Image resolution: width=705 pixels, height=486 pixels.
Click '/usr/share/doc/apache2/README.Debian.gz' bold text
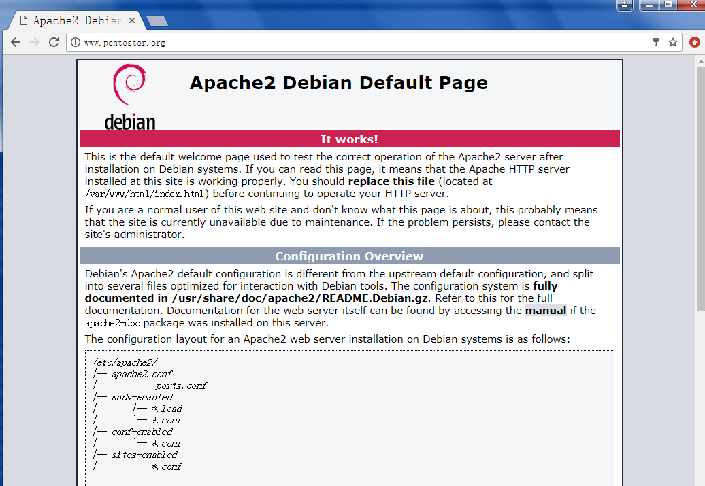coord(300,298)
